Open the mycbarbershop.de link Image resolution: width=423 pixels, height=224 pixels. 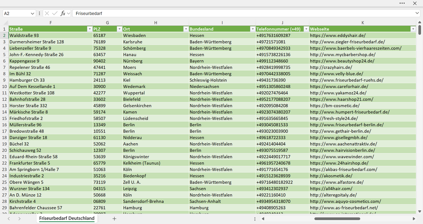pyautogui.click(x=343, y=55)
